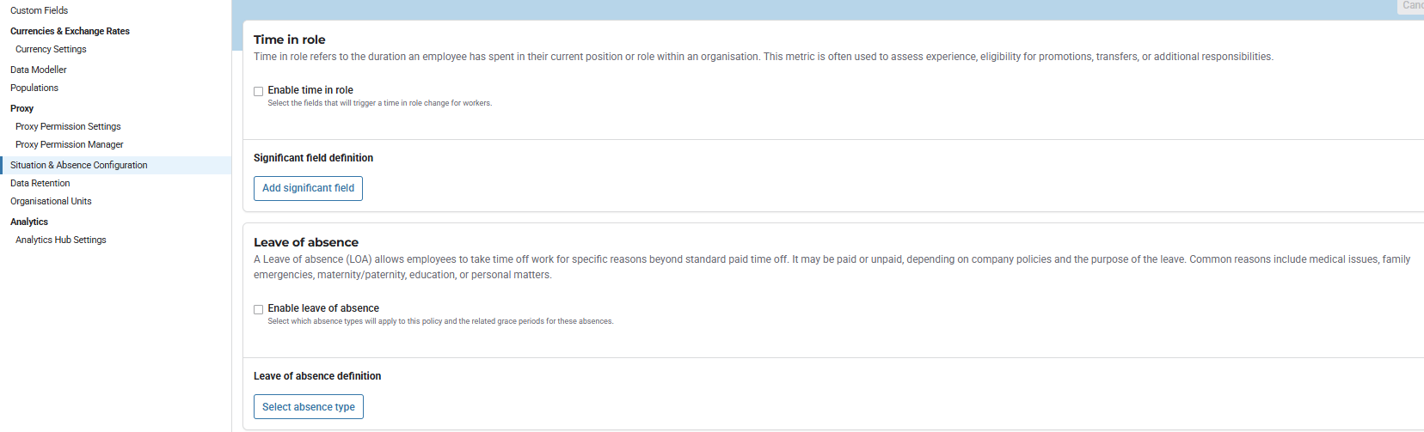Viewport: 1424px width, 432px height.
Task: Navigate to Proxy Permission Manager
Action: point(69,144)
